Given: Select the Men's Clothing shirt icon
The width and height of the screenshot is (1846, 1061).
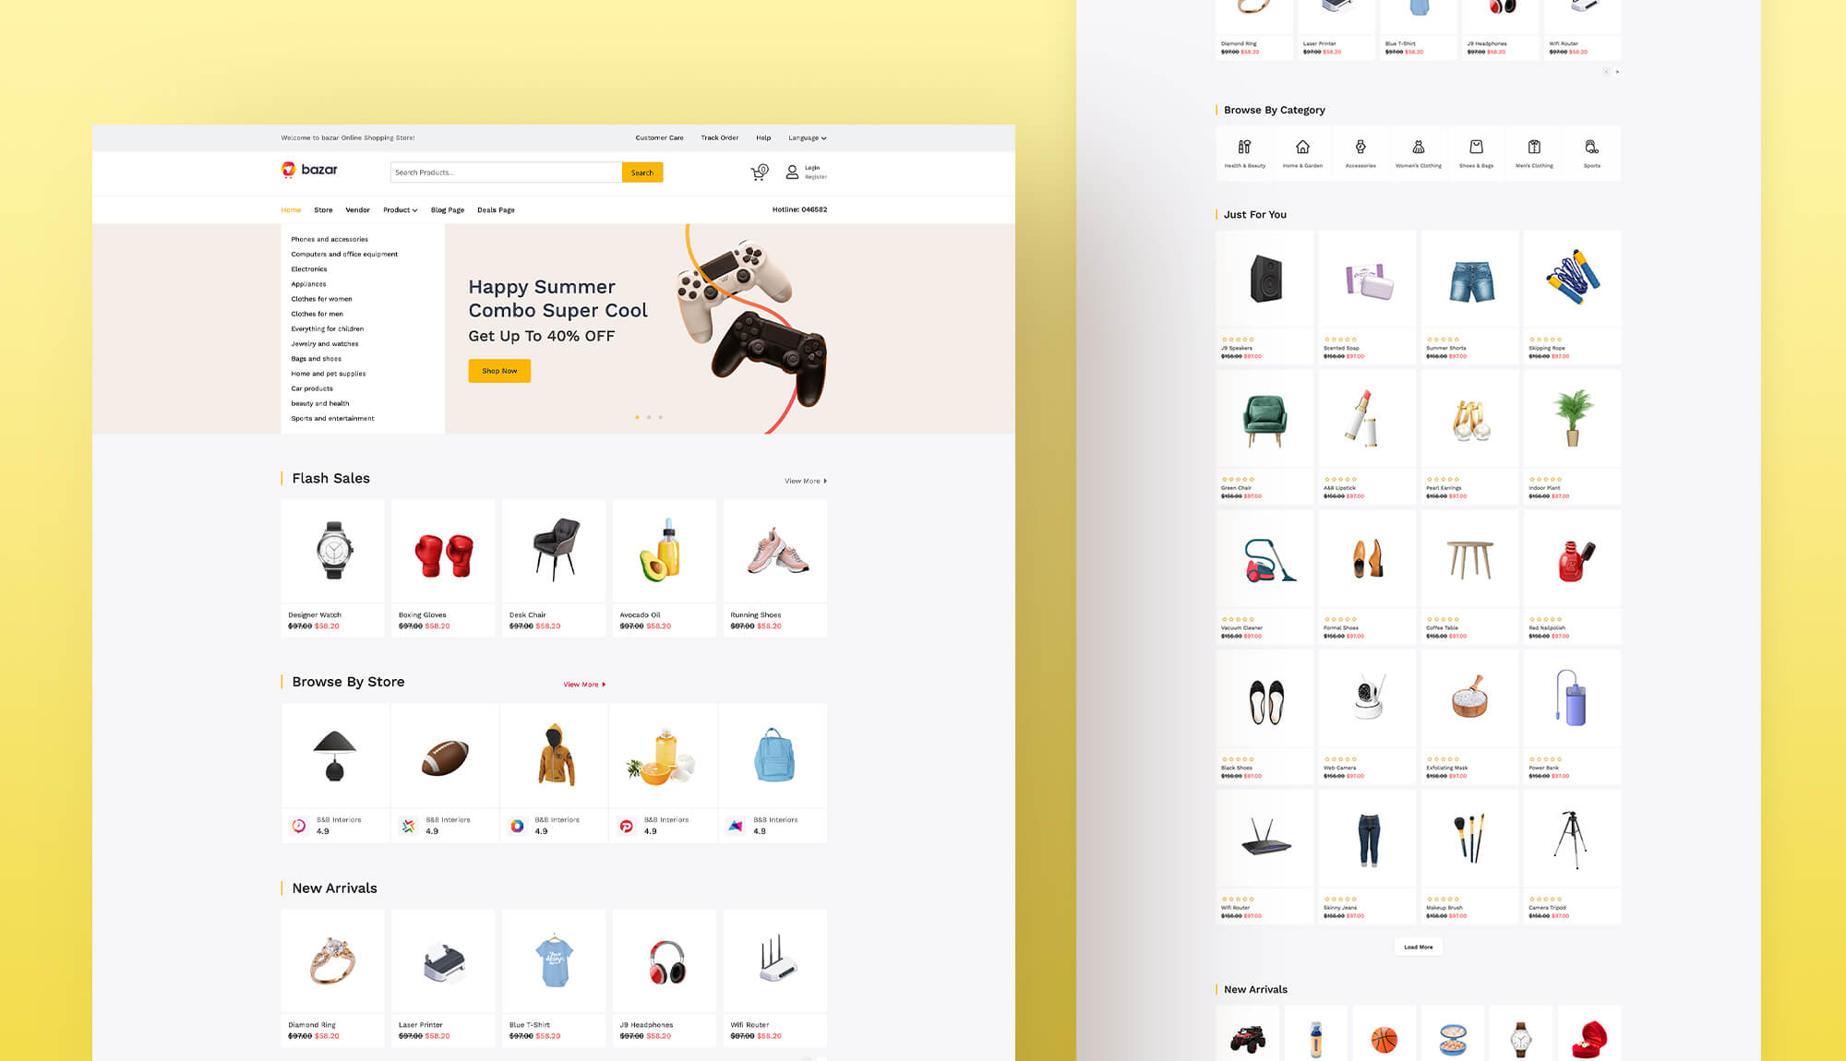Looking at the screenshot, I should pos(1534,148).
